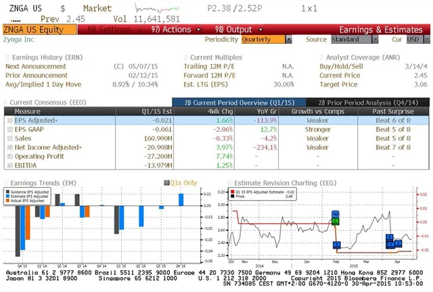Click the Guidance EPS Adjusted legend swatch
Viewport: 433px width, 292px height.
[x=8, y=192]
